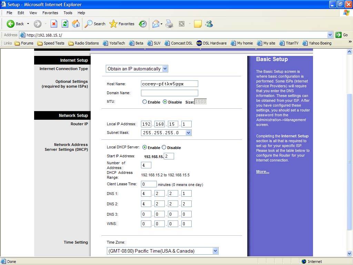Image resolution: width=353 pixels, height=265 pixels.
Task: Click the Number of Address field
Action: (x=146, y=165)
